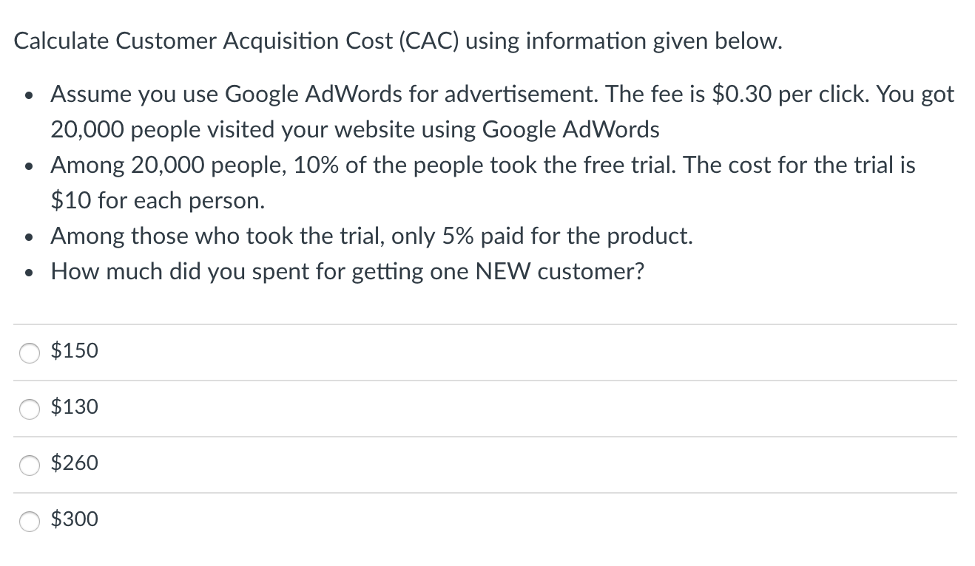Viewport: 975px width, 566px height.
Task: Select the $260 radio button
Action: [29, 465]
